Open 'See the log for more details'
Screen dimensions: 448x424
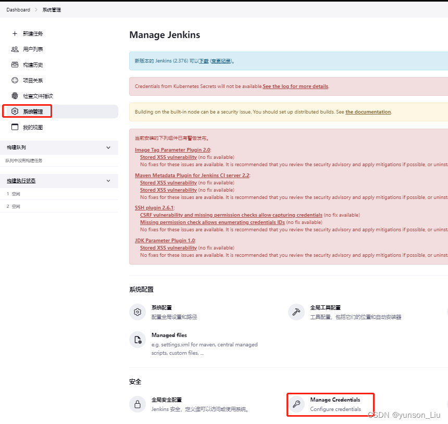295,86
